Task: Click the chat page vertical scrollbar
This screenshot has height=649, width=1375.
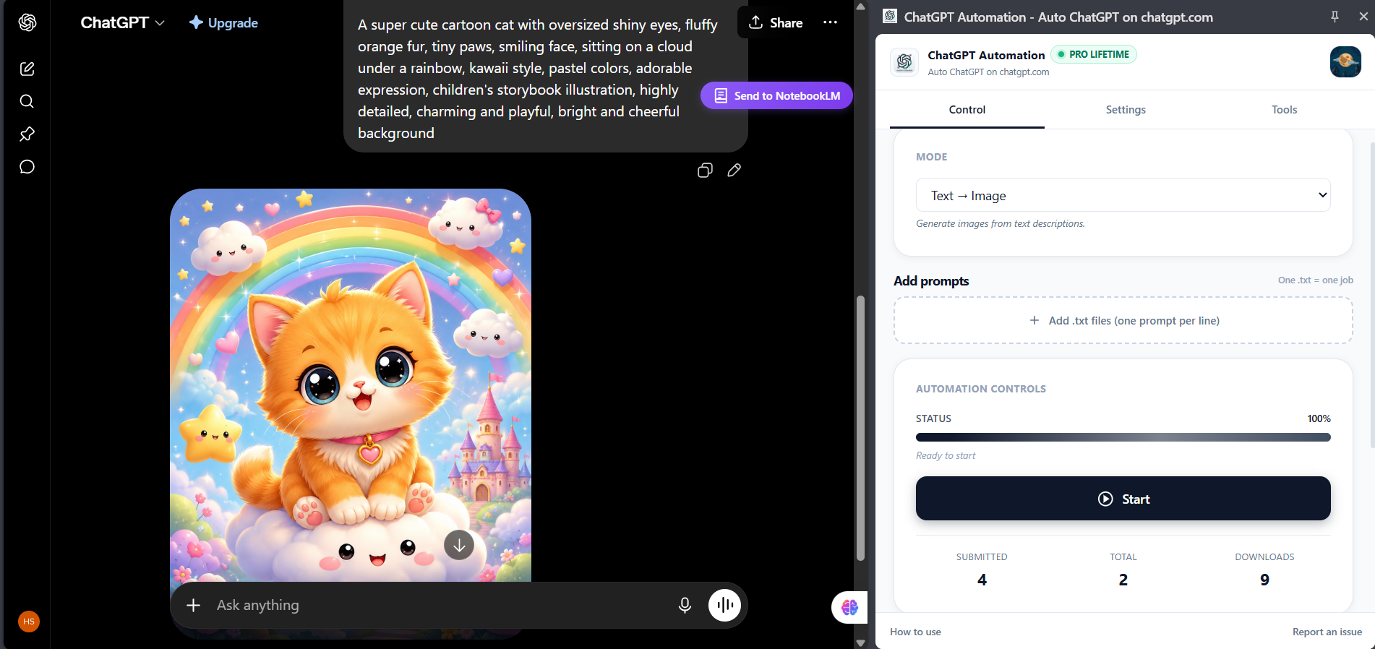Action: pos(860,428)
